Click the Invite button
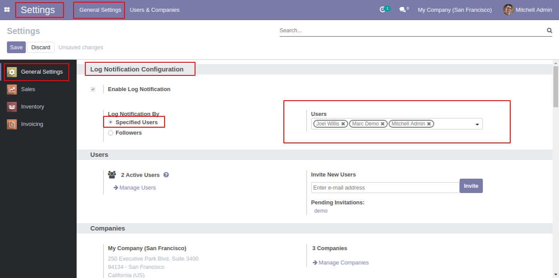This screenshot has height=278, width=559. point(471,186)
